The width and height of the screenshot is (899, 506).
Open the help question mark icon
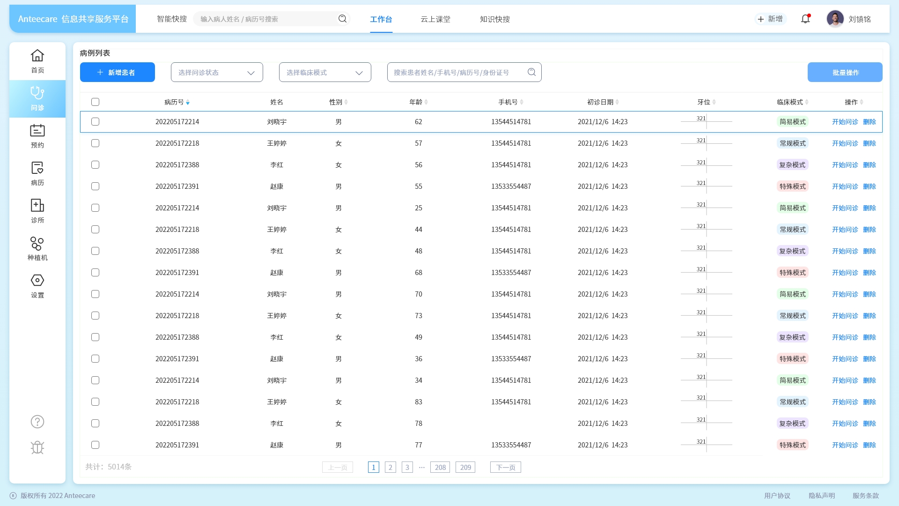point(37,422)
